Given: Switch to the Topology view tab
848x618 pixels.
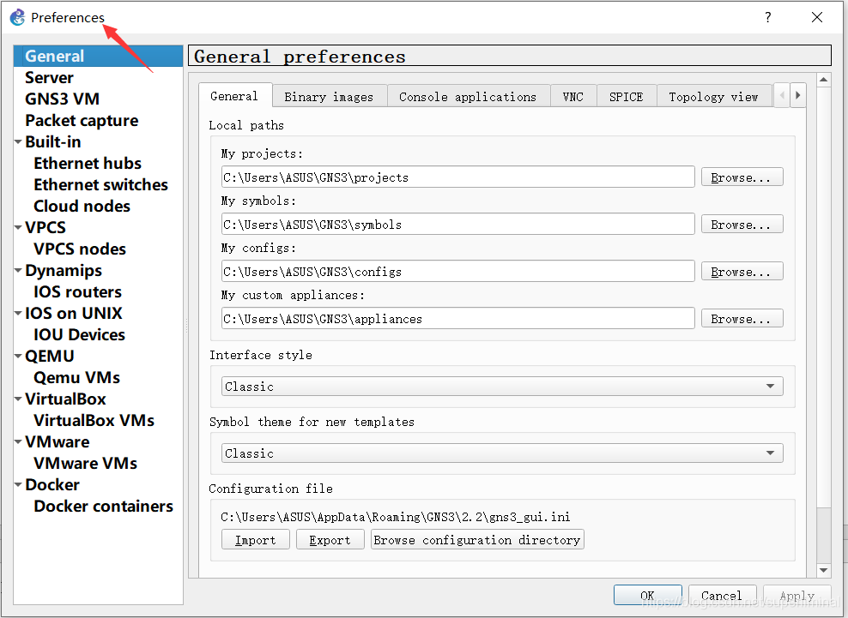Looking at the screenshot, I should click(714, 97).
